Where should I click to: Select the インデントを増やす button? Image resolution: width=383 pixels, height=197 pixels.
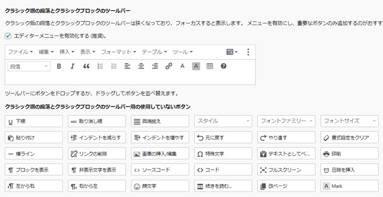click(160, 138)
